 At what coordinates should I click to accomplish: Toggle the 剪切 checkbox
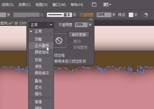click(x=70, y=41)
